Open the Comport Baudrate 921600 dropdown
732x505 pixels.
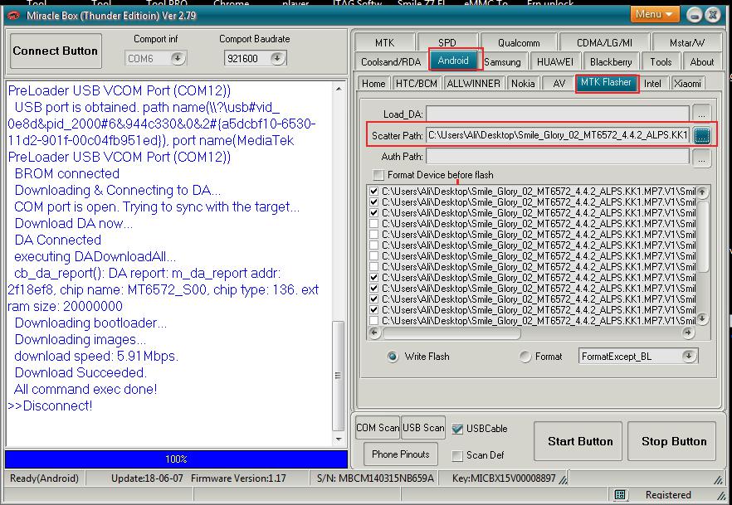(x=277, y=58)
